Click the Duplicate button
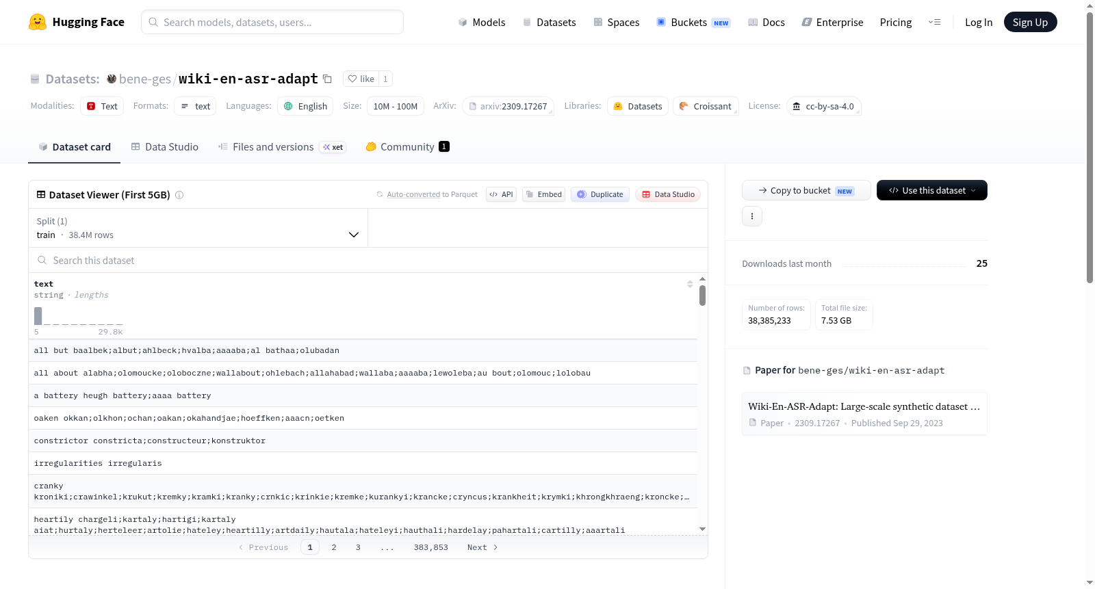The image size is (1095, 589). 600,194
